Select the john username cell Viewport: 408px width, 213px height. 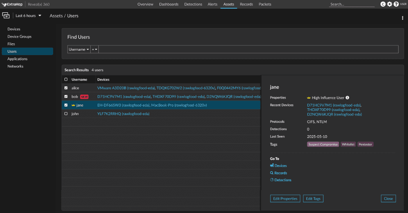tap(75, 114)
